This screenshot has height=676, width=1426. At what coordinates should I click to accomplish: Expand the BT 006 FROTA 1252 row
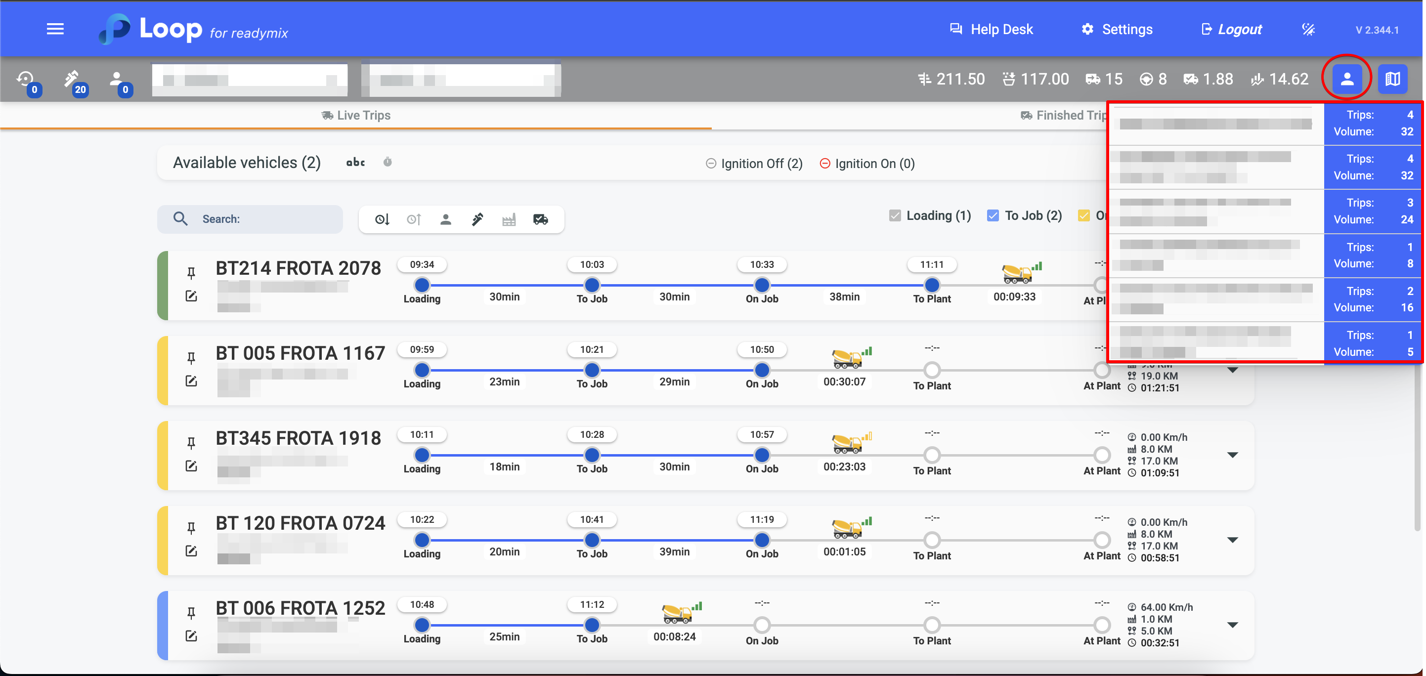(x=1232, y=625)
